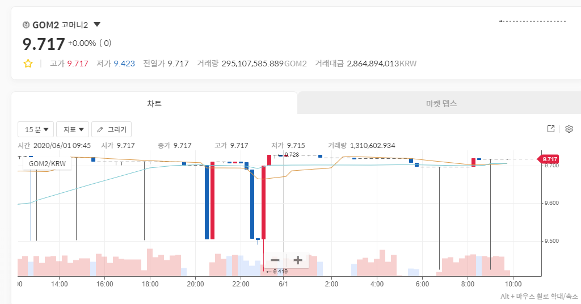The image size is (581, 304).
Task: Open the GOM2 coin selector dropdown arrow
Action: pyautogui.click(x=97, y=25)
